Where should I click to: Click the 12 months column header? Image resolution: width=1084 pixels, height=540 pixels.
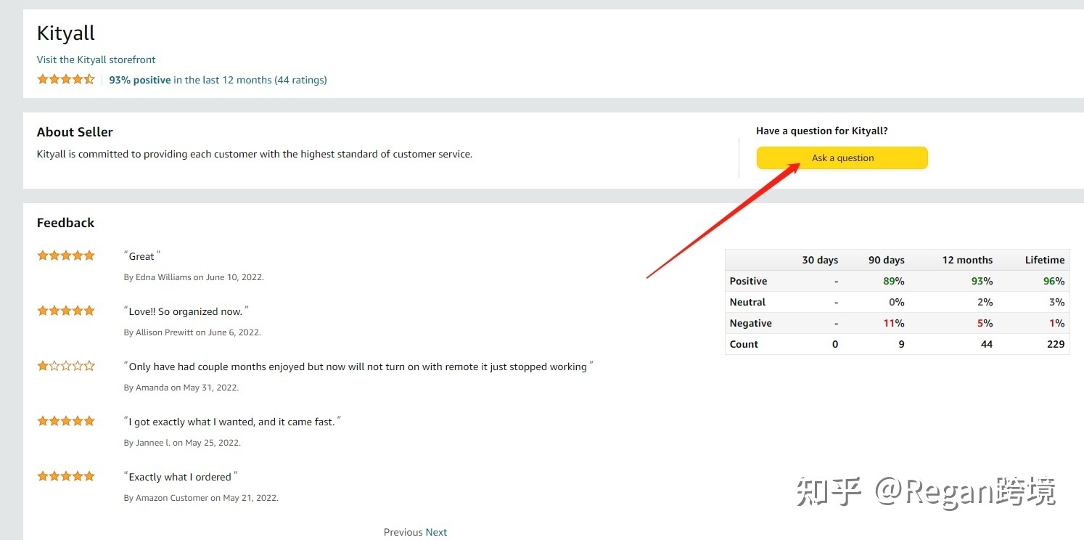(x=967, y=260)
